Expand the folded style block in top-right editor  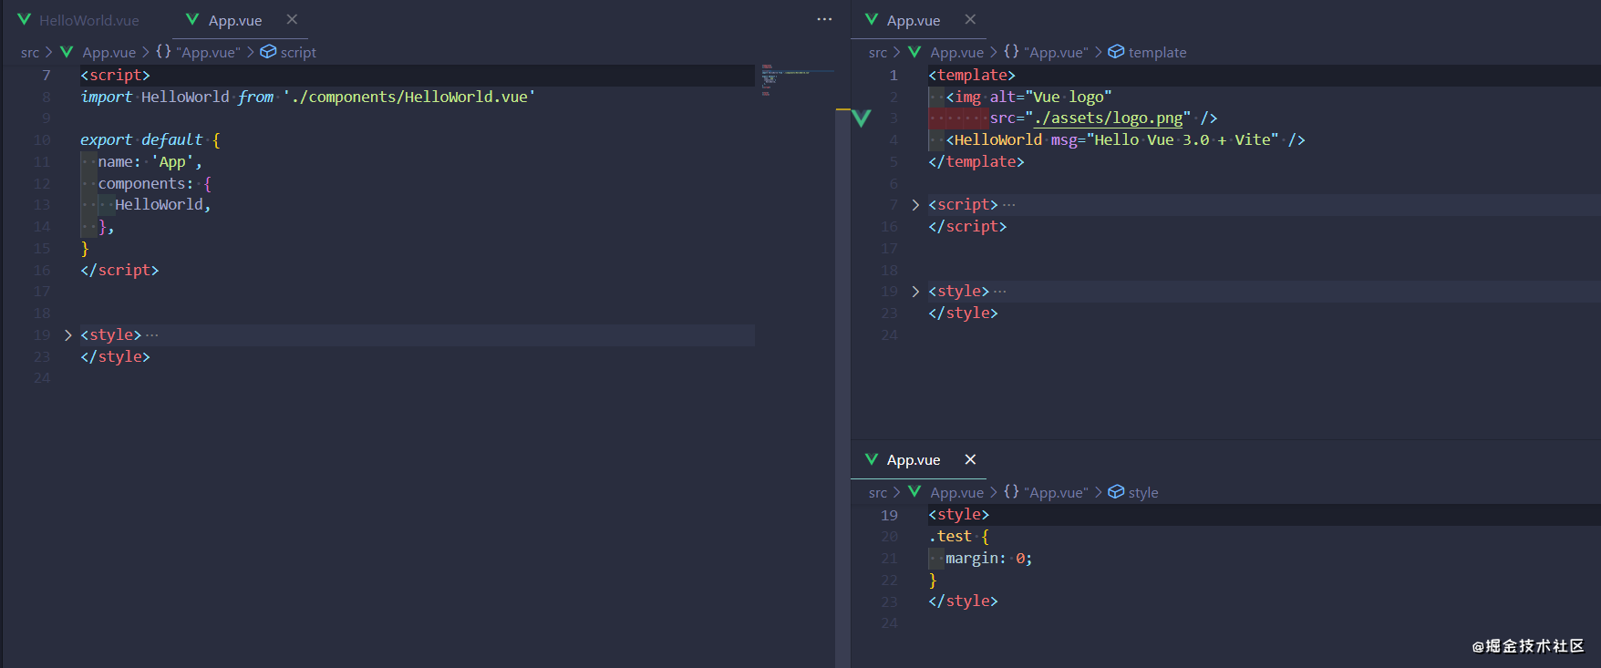[x=915, y=292]
